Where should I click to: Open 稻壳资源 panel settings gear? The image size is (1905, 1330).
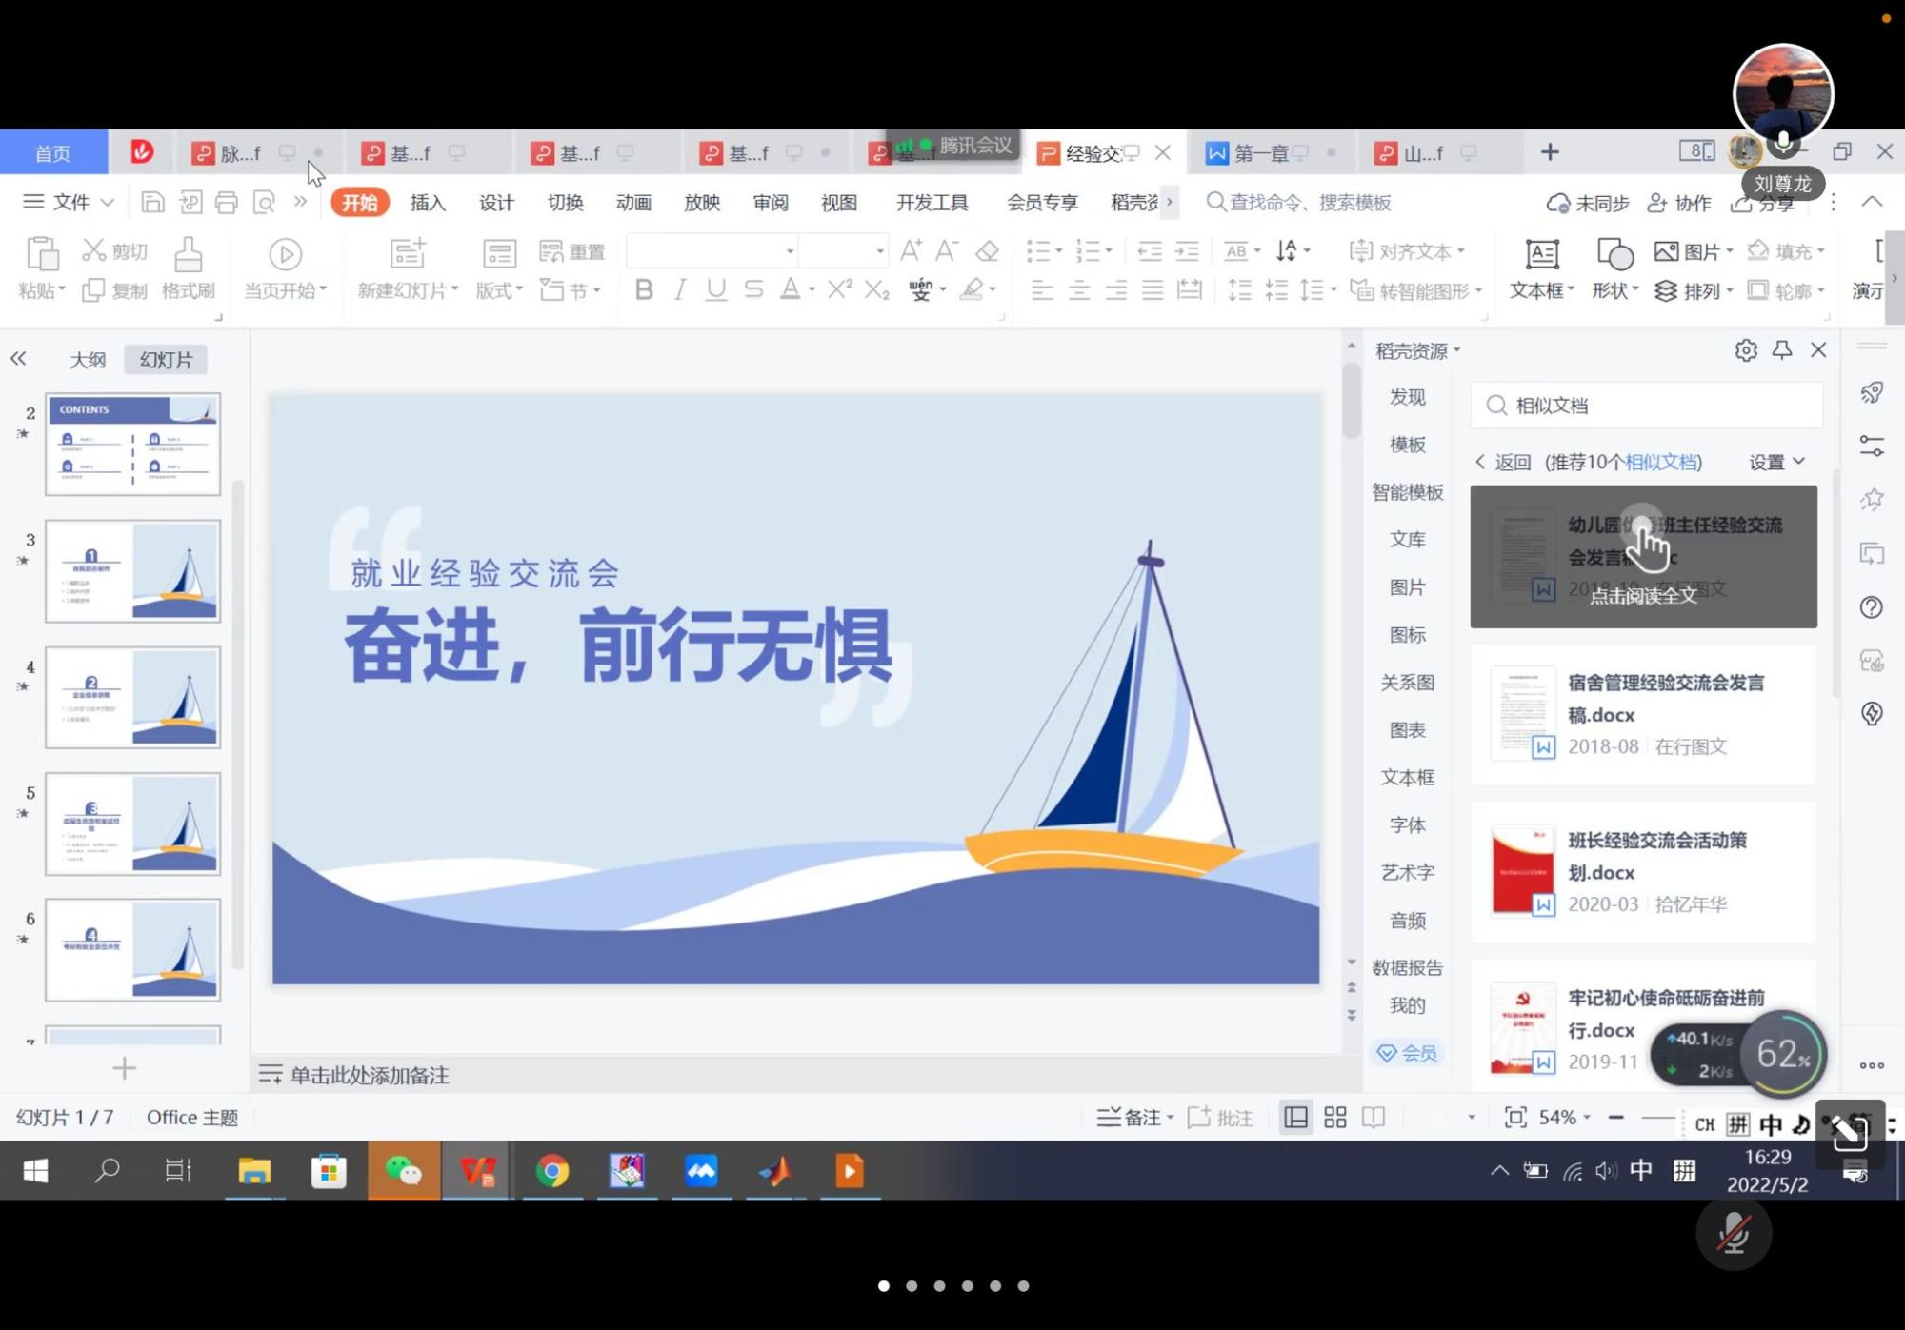tap(1745, 350)
